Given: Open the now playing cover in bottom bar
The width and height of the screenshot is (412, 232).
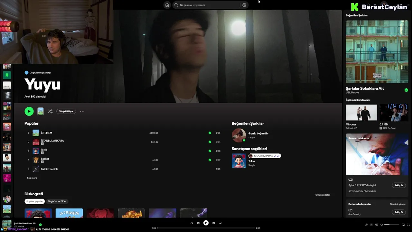Looking at the screenshot, I should click(7, 224).
